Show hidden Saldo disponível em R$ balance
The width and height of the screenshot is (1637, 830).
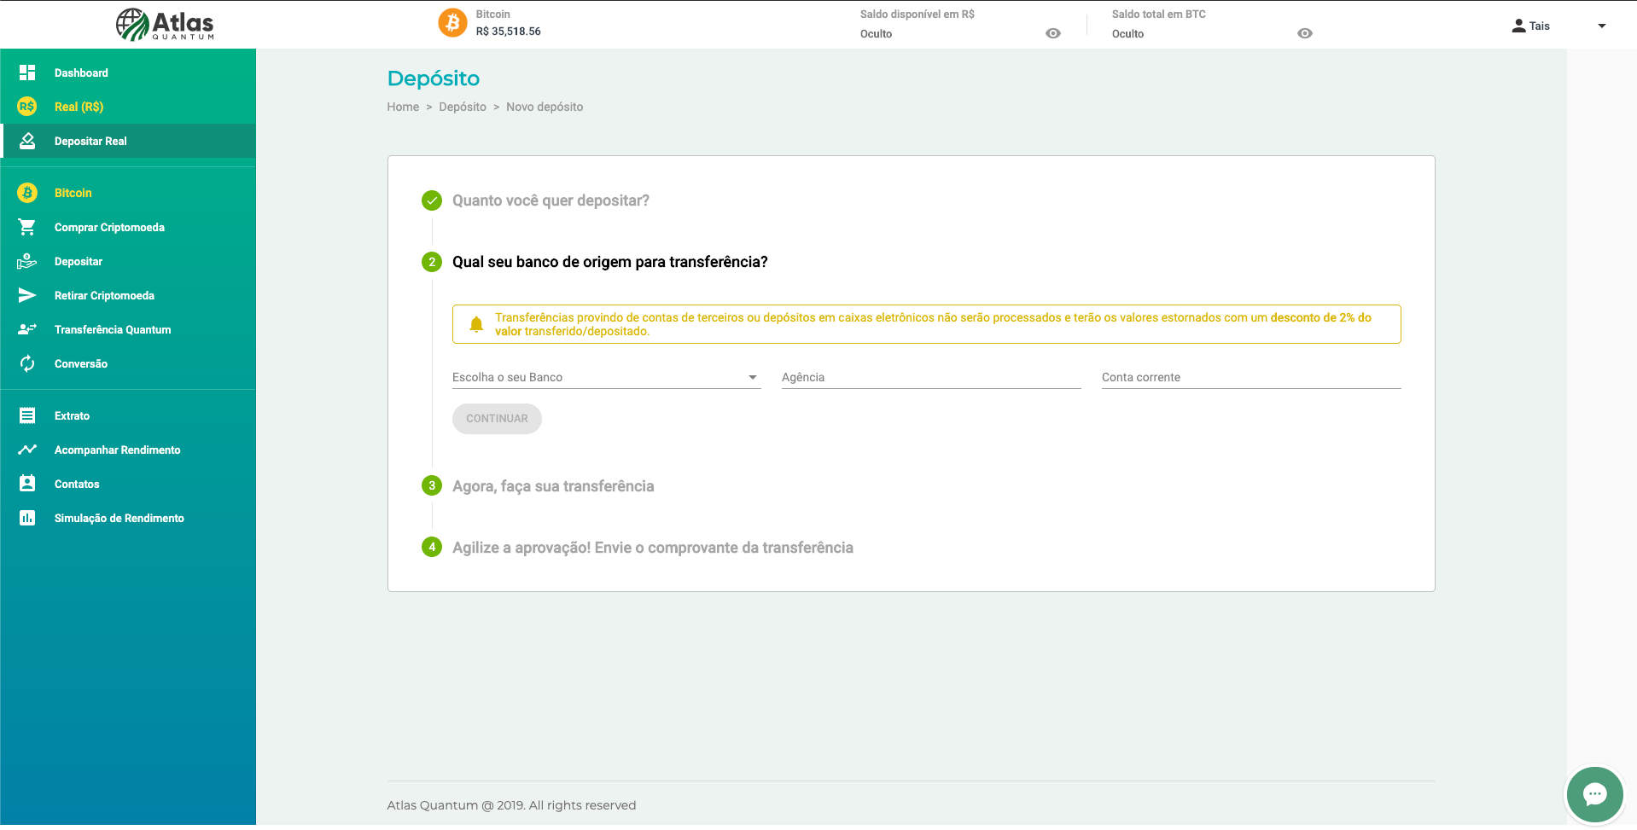1053,33
